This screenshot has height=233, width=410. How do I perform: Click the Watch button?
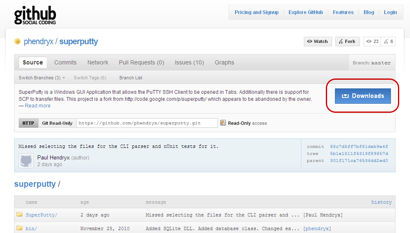coord(318,41)
